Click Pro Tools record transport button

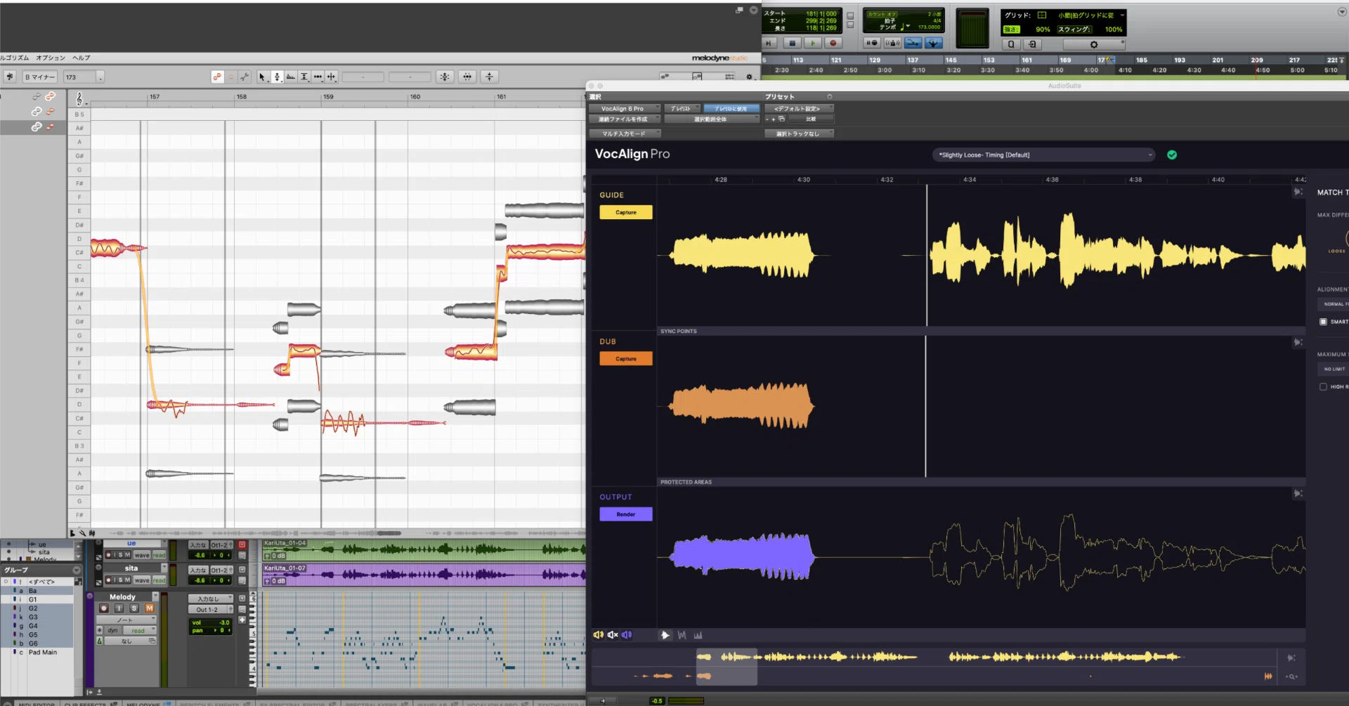coord(833,43)
